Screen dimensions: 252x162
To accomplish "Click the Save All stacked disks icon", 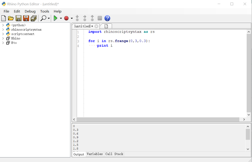I will click(x=34, y=18).
